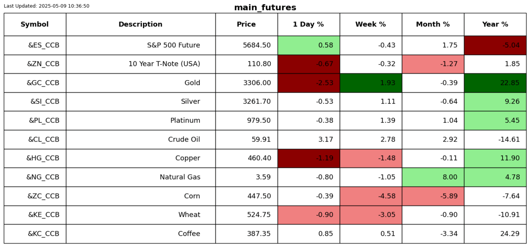Click the Symbol column header
The height and width of the screenshot is (247, 530).
(35, 25)
